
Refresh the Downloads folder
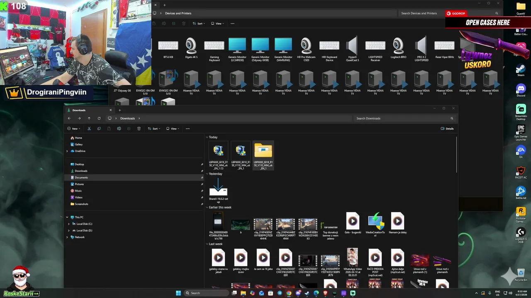click(x=99, y=118)
